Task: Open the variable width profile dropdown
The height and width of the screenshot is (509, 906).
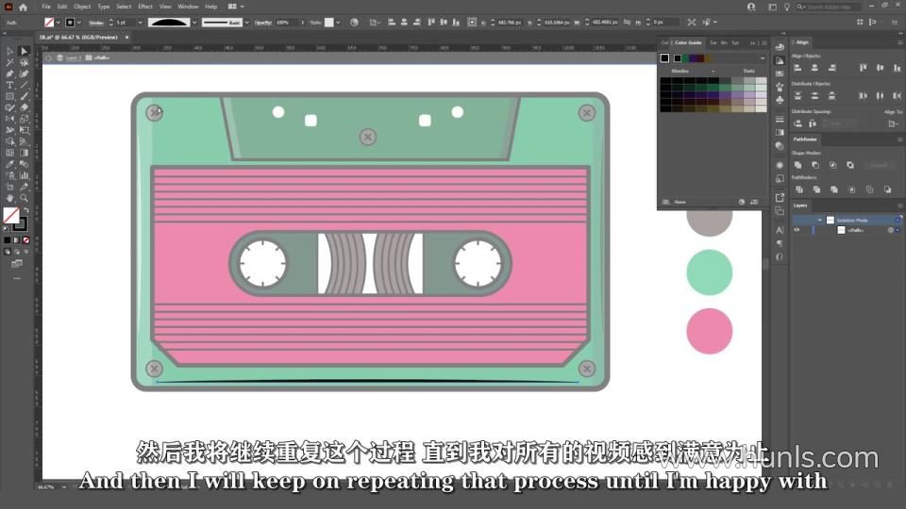Action: click(194, 23)
